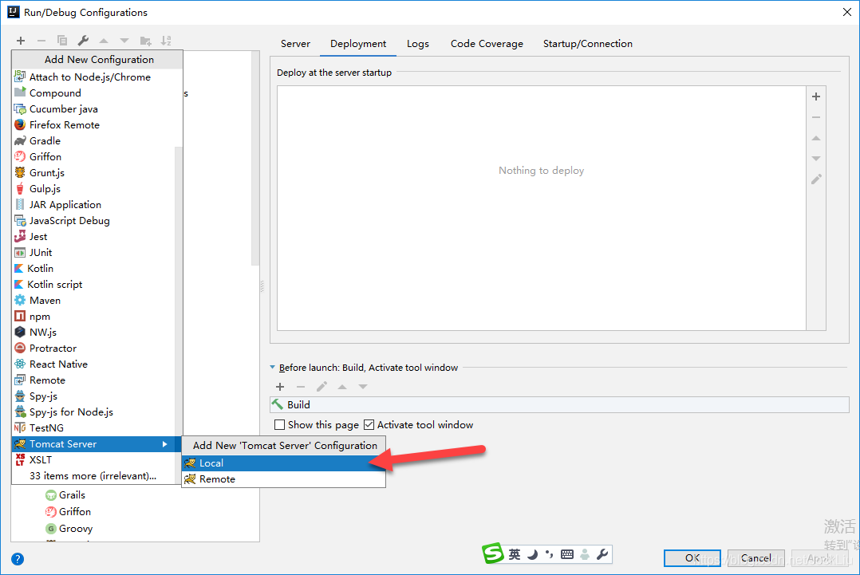
Task: Toggle IME moon half-width icon
Action: click(532, 555)
